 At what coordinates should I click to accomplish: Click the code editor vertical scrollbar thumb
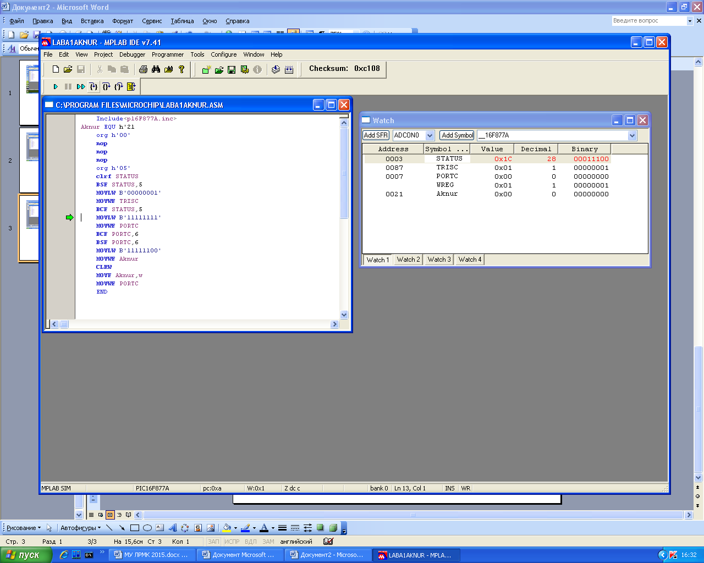click(x=344, y=173)
